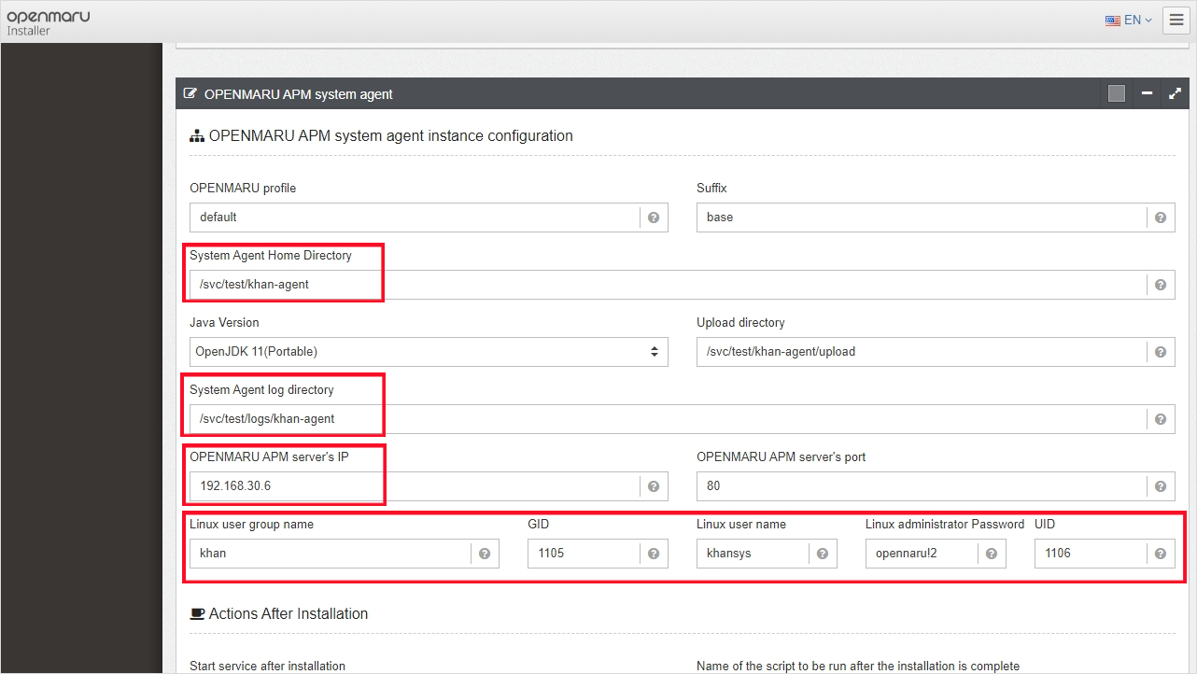Click help icon beside OPENMARU profile field
Viewport: 1197px width, 674px height.
pos(654,218)
